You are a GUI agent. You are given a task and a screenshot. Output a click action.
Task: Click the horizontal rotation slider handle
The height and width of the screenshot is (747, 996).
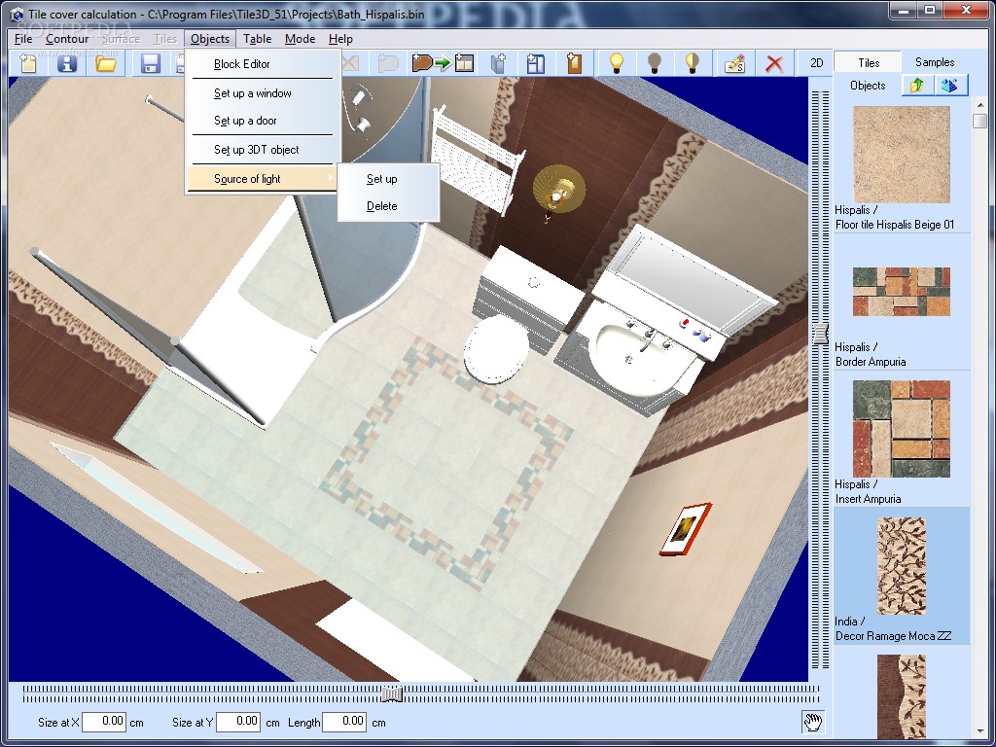point(392,694)
